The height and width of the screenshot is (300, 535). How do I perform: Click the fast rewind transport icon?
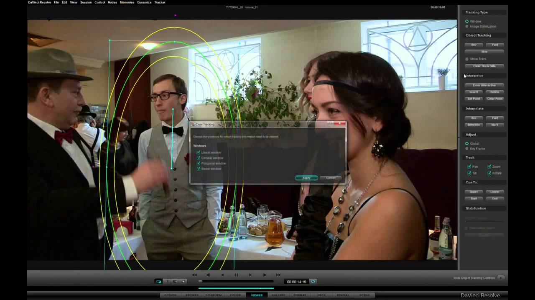coord(194,275)
